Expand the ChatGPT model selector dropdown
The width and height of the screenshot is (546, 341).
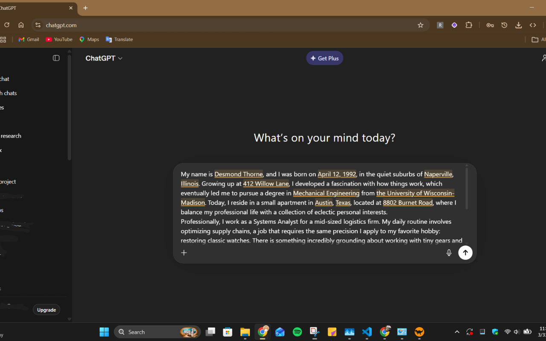click(104, 58)
